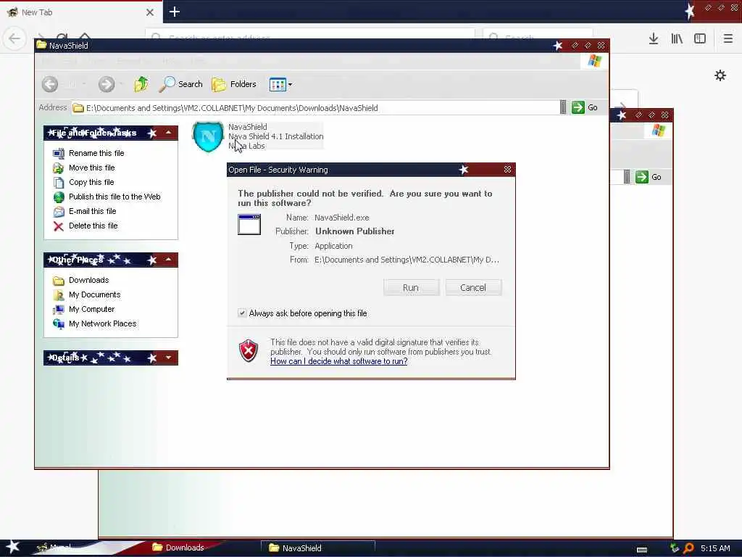Open My Computer in Other Places
The image size is (742, 557).
click(x=92, y=309)
